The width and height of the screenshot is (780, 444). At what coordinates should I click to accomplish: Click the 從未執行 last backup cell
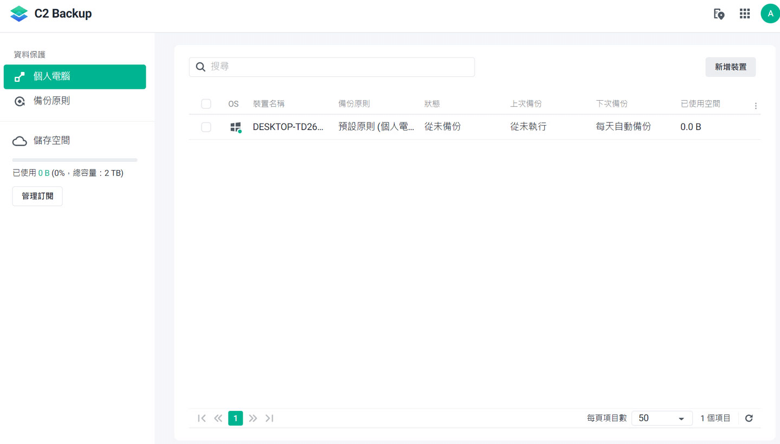[x=529, y=127]
